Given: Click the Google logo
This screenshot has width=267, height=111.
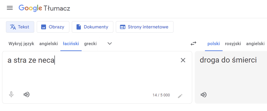Looking at the screenshot, I should point(30,8).
